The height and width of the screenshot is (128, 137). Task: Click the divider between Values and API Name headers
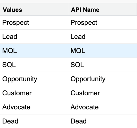[x=68, y=9]
